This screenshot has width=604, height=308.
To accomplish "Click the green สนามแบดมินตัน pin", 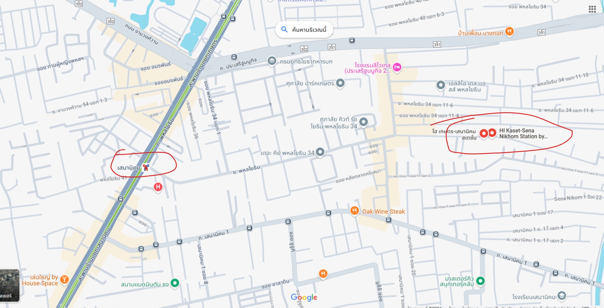I will [175, 283].
